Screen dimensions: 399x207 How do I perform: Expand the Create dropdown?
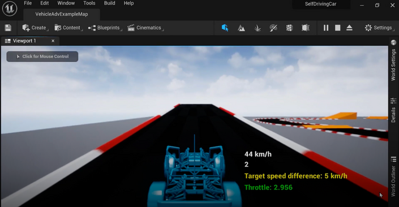35,28
